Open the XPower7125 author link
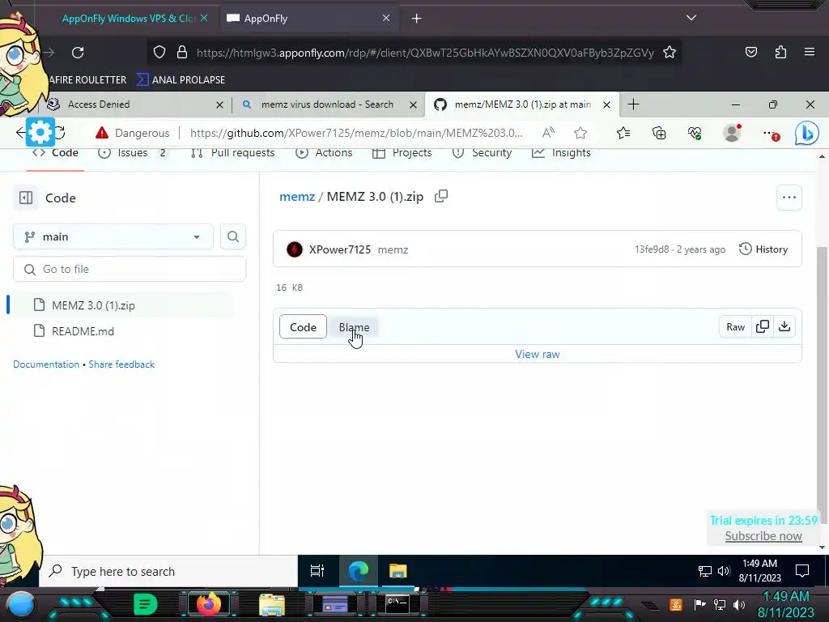 (339, 249)
